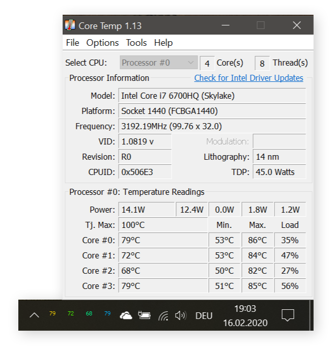
Task: Click Core #2 current temperature 68°C
Action: 163,271
